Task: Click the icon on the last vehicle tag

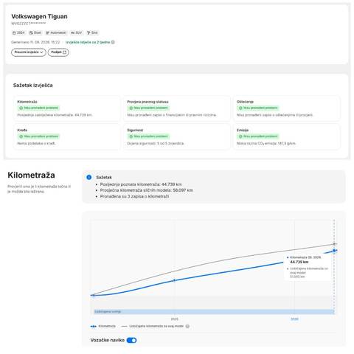Action: [88, 32]
